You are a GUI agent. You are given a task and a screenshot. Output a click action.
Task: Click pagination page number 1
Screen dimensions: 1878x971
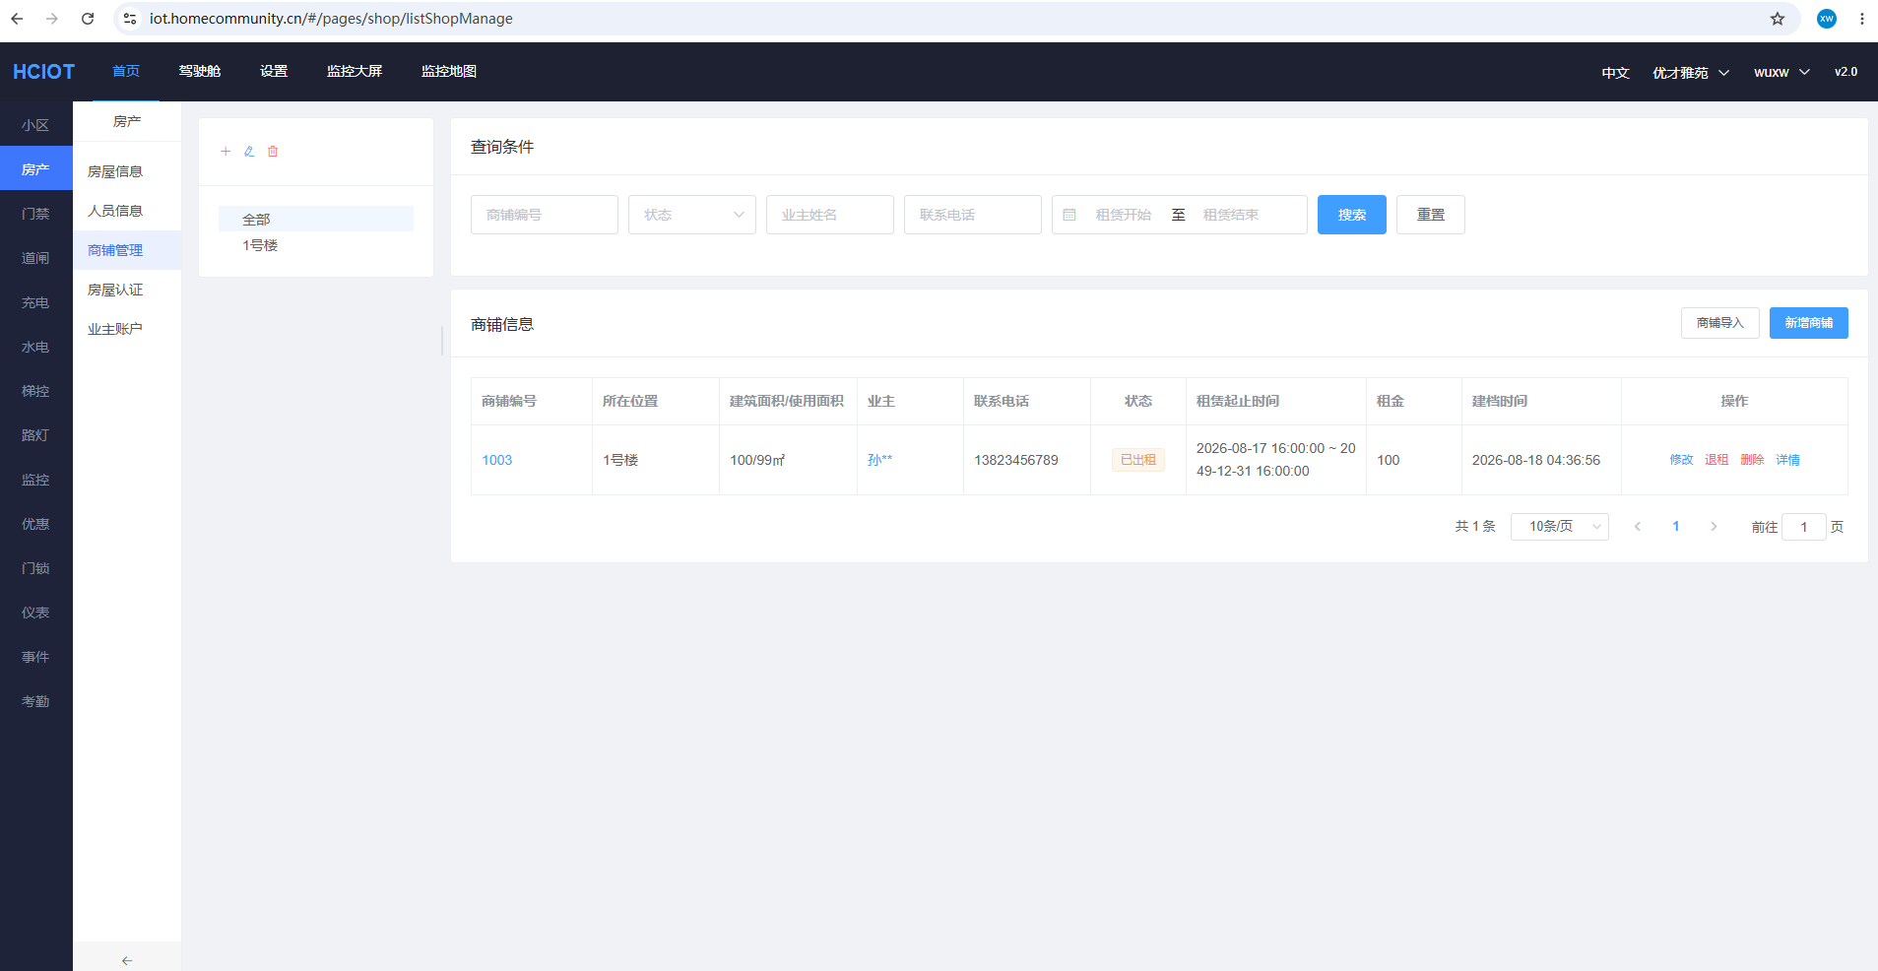1676,527
